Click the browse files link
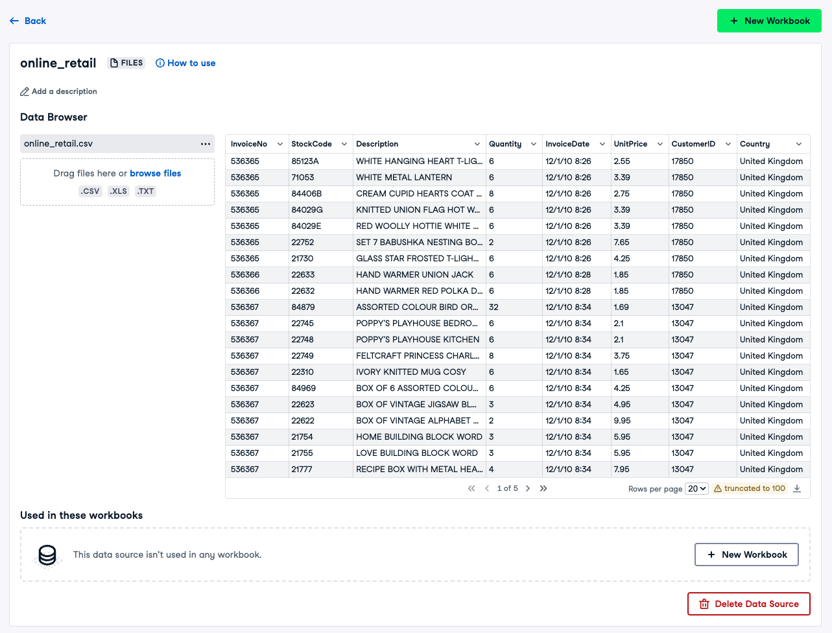Screen dimensions: 832x633 [155, 173]
